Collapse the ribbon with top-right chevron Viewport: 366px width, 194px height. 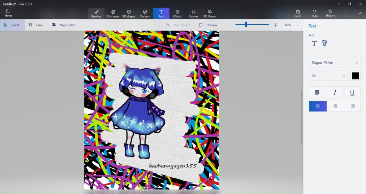360,13
